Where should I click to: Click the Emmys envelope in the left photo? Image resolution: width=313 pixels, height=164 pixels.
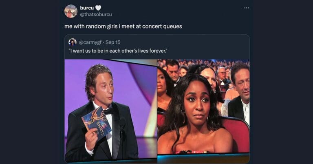point(97,122)
